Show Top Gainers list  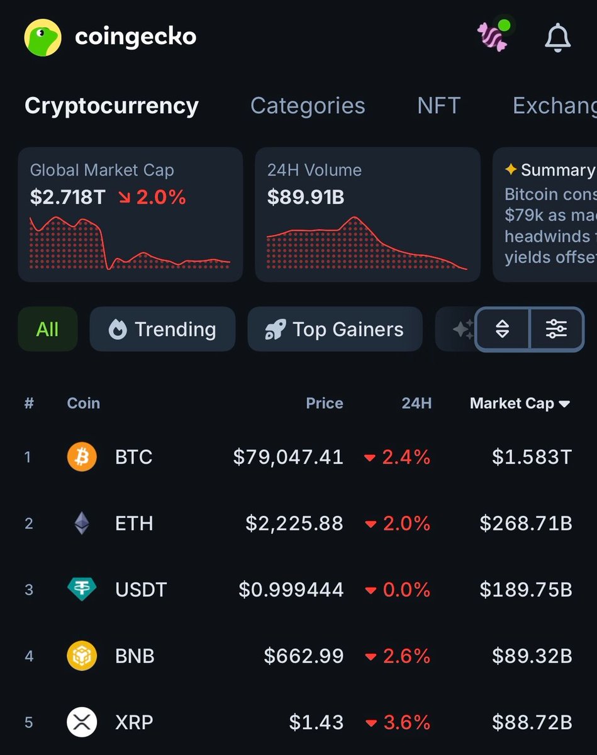coord(335,329)
